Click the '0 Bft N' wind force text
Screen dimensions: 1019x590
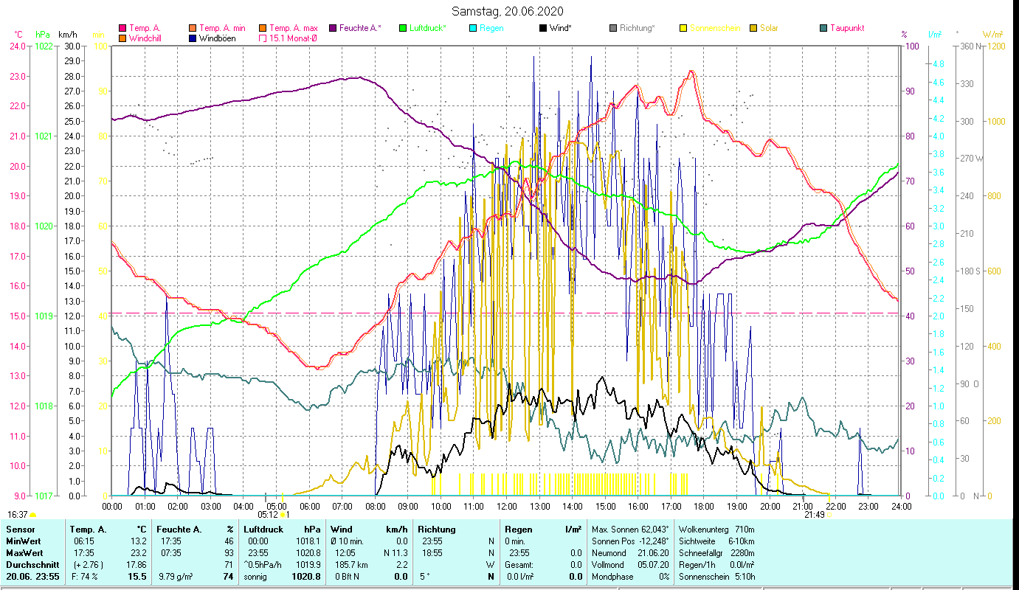coord(347,577)
